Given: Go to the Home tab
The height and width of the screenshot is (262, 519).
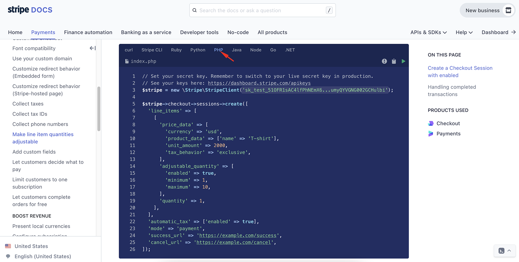Looking at the screenshot, I should click(x=15, y=32).
